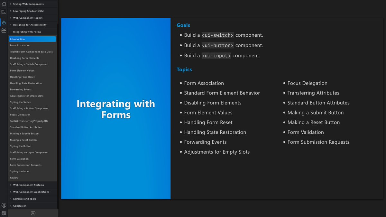Image resolution: width=386 pixels, height=217 pixels.
Task: Click Form Submission Requests topic on slide
Action: (x=318, y=142)
